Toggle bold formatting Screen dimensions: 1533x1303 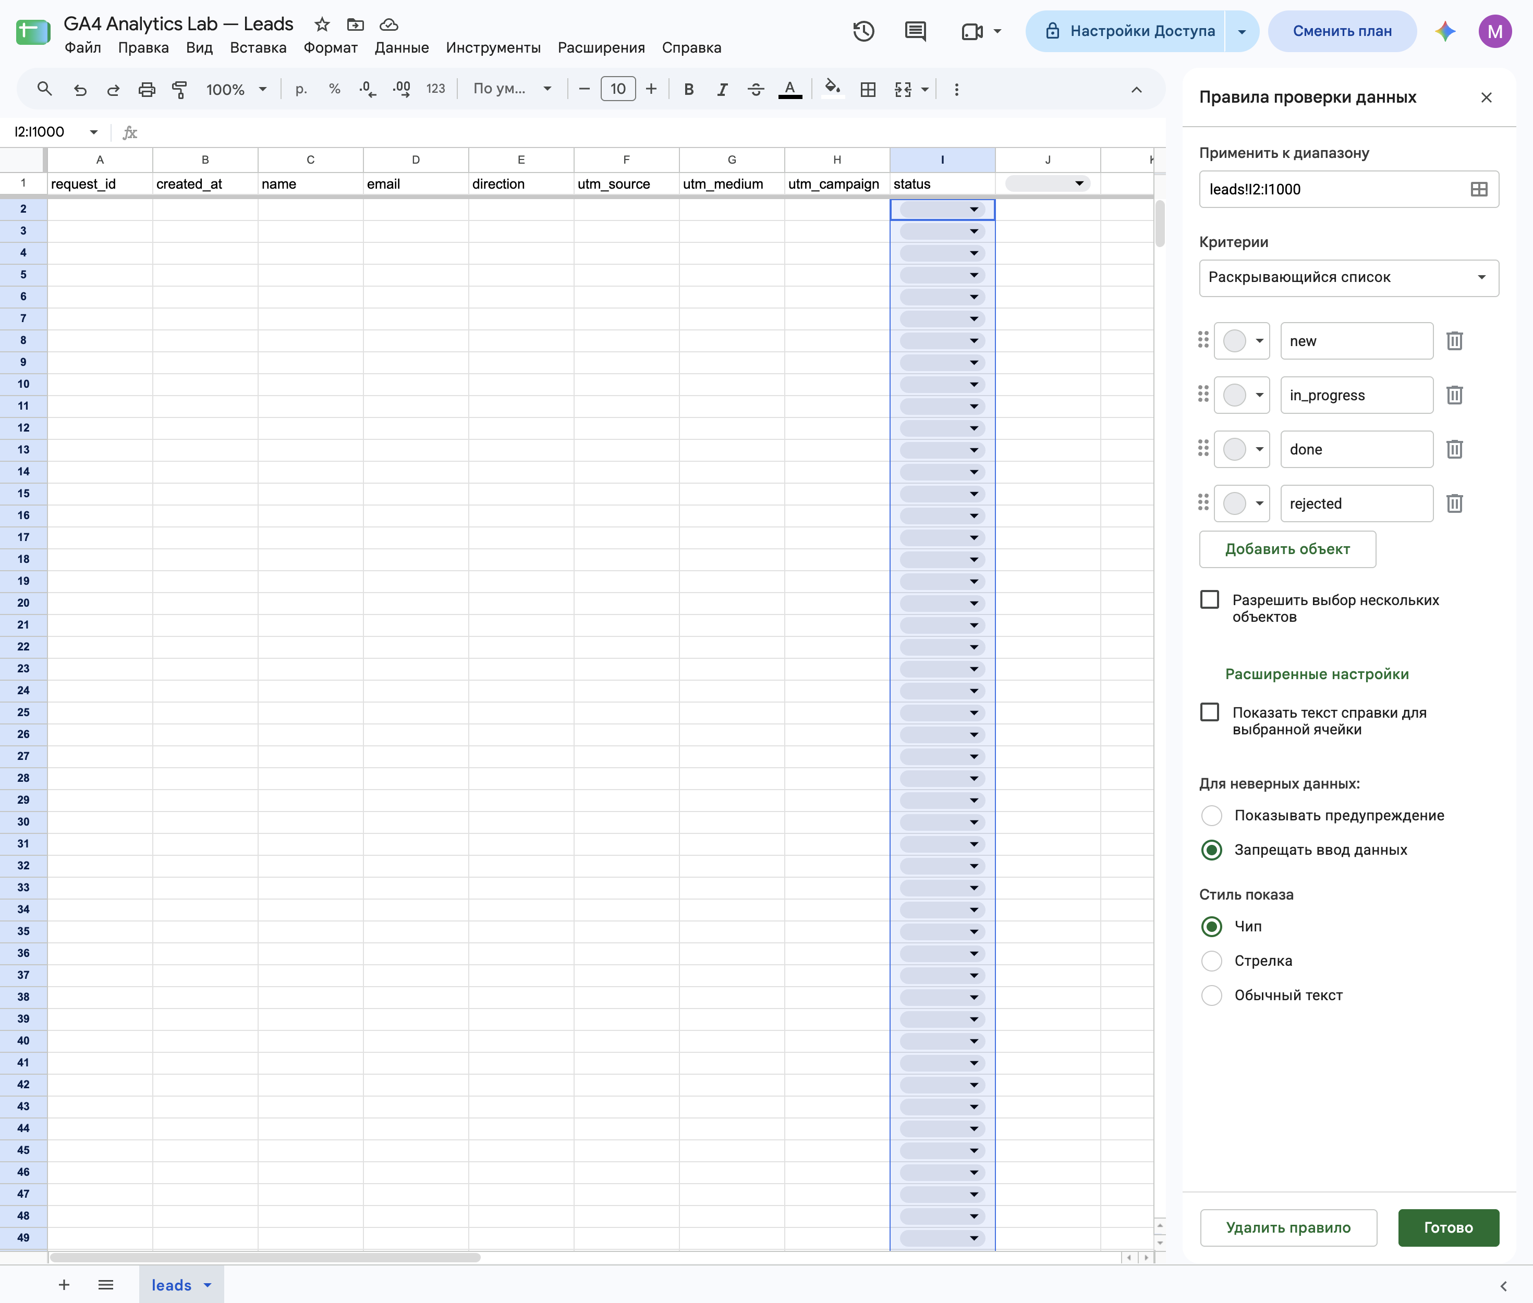point(689,89)
